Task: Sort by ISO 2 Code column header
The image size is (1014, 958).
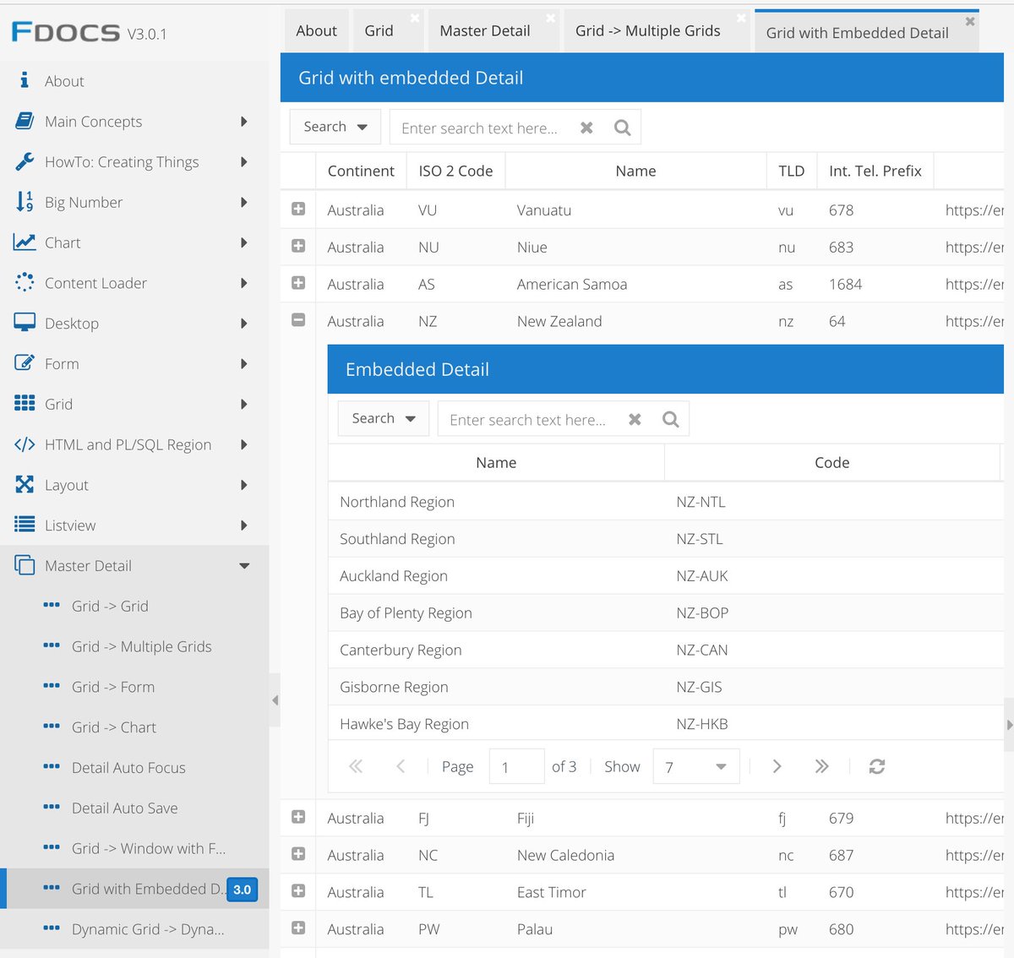Action: (455, 171)
